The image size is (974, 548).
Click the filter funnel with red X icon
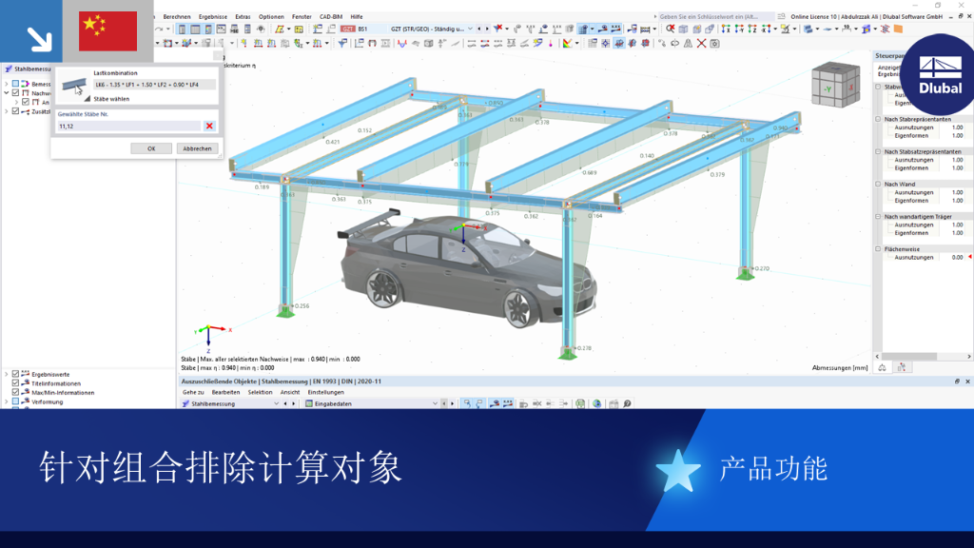tap(497, 29)
